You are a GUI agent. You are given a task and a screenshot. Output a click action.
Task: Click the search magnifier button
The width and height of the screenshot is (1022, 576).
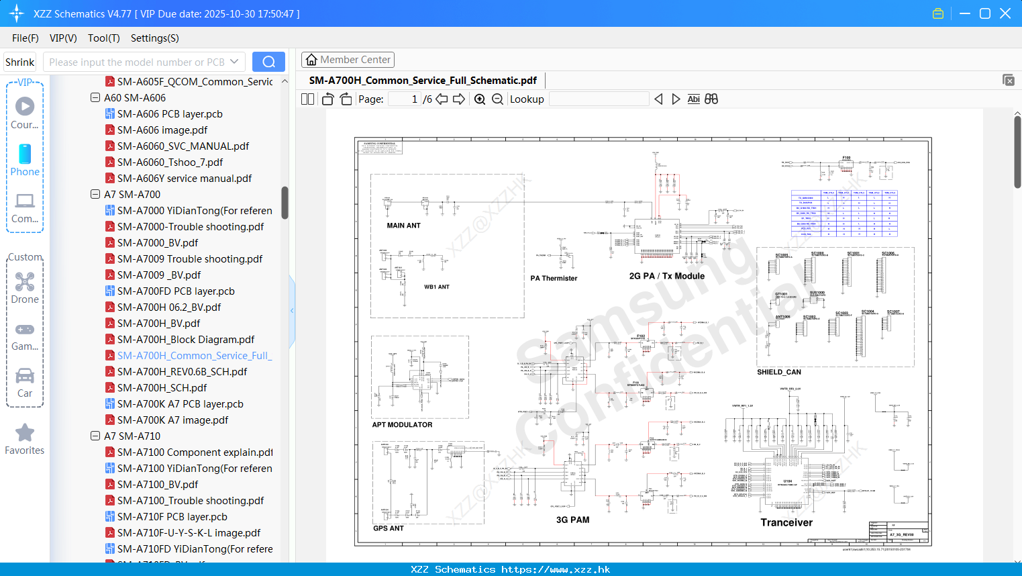pos(268,62)
